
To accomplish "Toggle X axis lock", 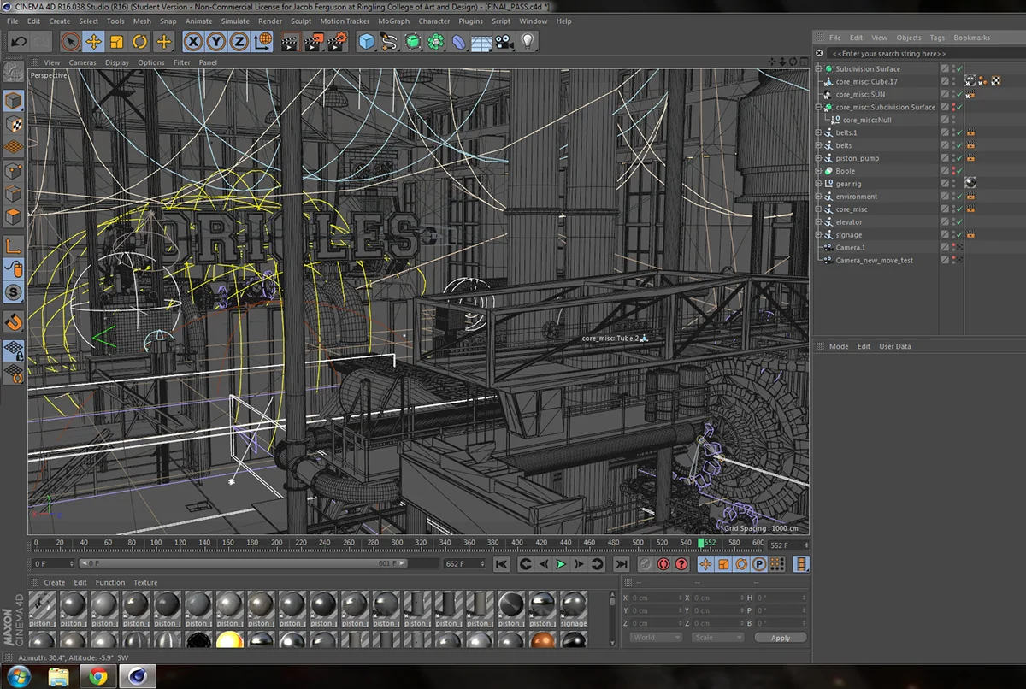I will 194,41.
